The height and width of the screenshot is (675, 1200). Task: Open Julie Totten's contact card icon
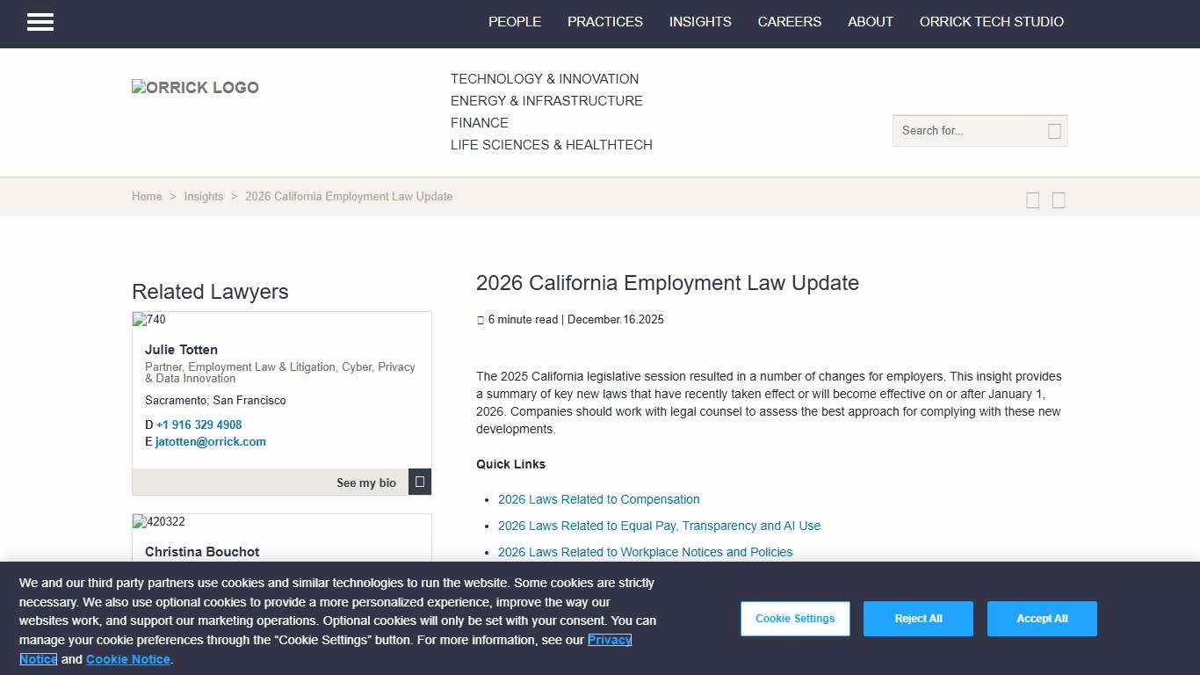click(x=419, y=482)
